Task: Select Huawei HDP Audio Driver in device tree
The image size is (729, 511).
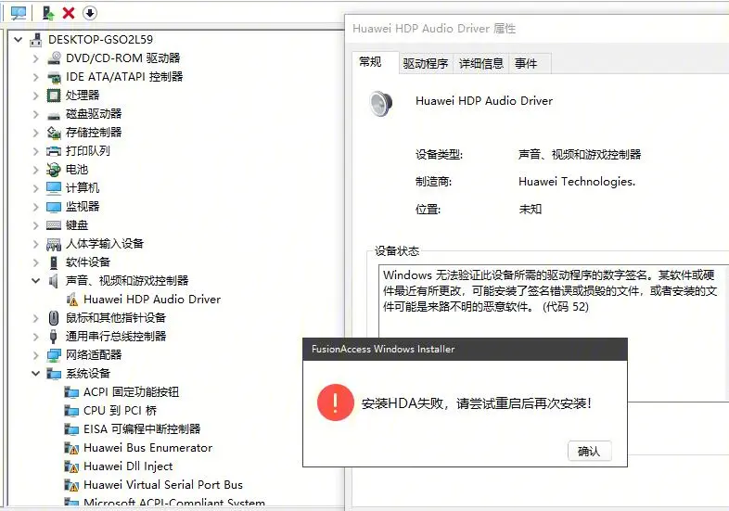Action: pos(151,299)
